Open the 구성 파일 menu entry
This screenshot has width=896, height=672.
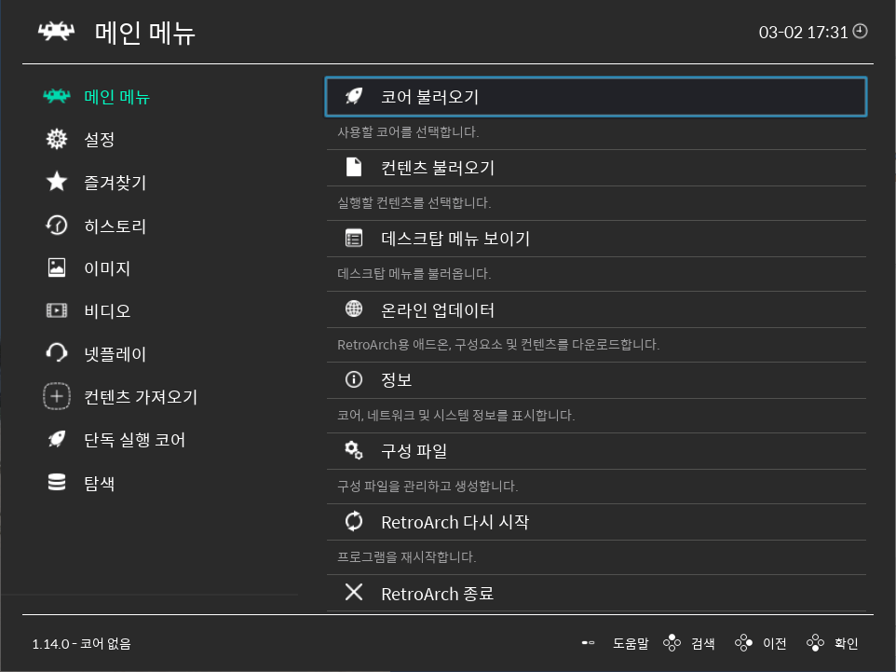click(596, 451)
